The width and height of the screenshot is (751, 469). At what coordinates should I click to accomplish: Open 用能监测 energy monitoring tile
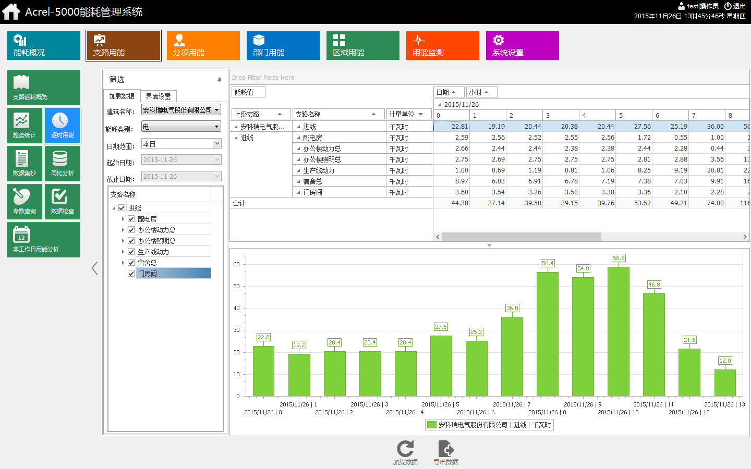(443, 45)
